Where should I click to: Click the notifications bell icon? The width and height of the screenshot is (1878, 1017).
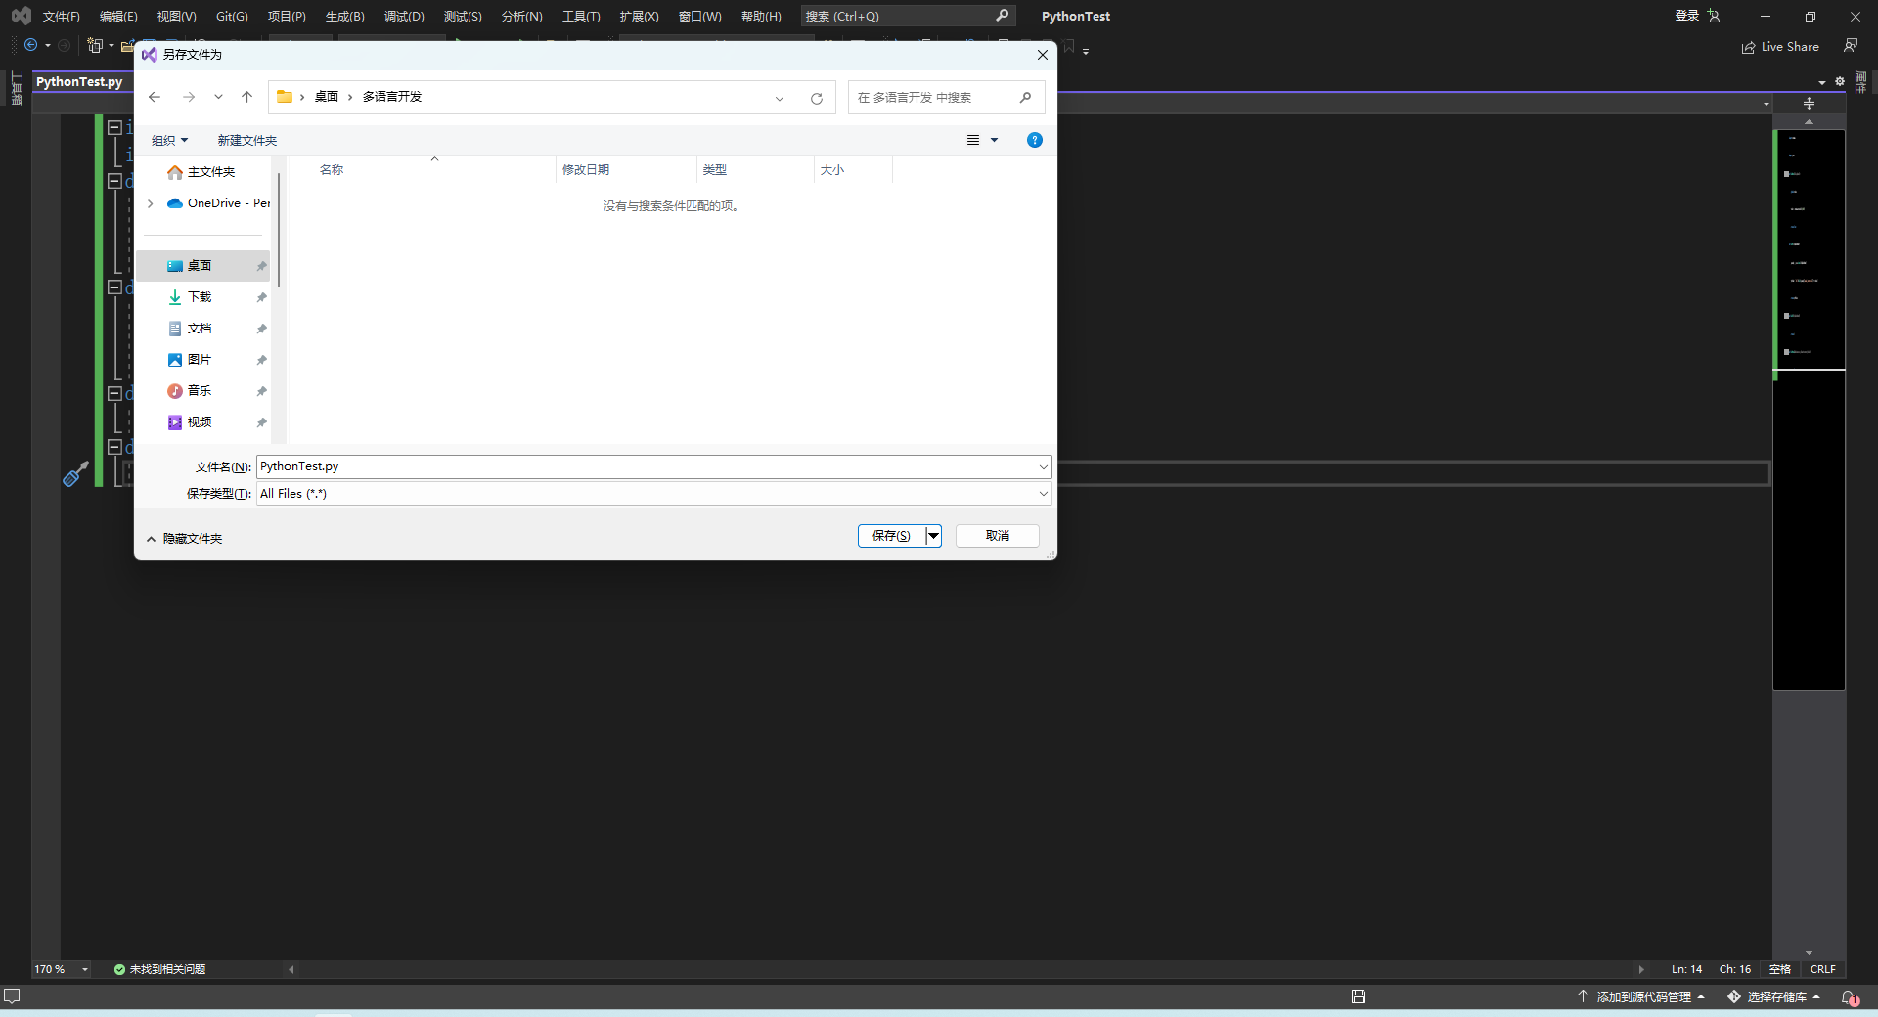(x=1850, y=997)
